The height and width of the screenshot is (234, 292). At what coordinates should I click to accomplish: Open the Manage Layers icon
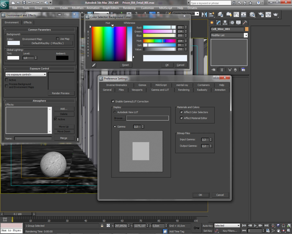(x=220, y=14)
